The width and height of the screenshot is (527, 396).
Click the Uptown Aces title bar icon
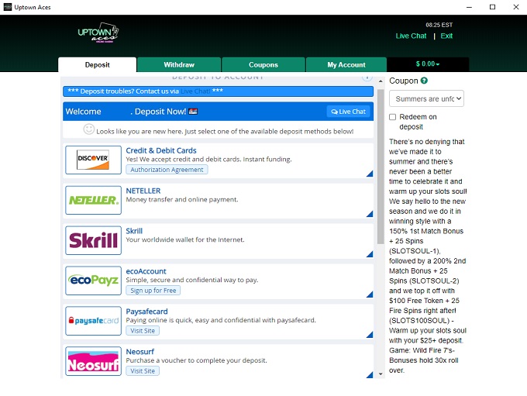point(8,7)
